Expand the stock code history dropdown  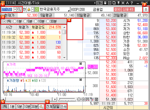(15, 9)
